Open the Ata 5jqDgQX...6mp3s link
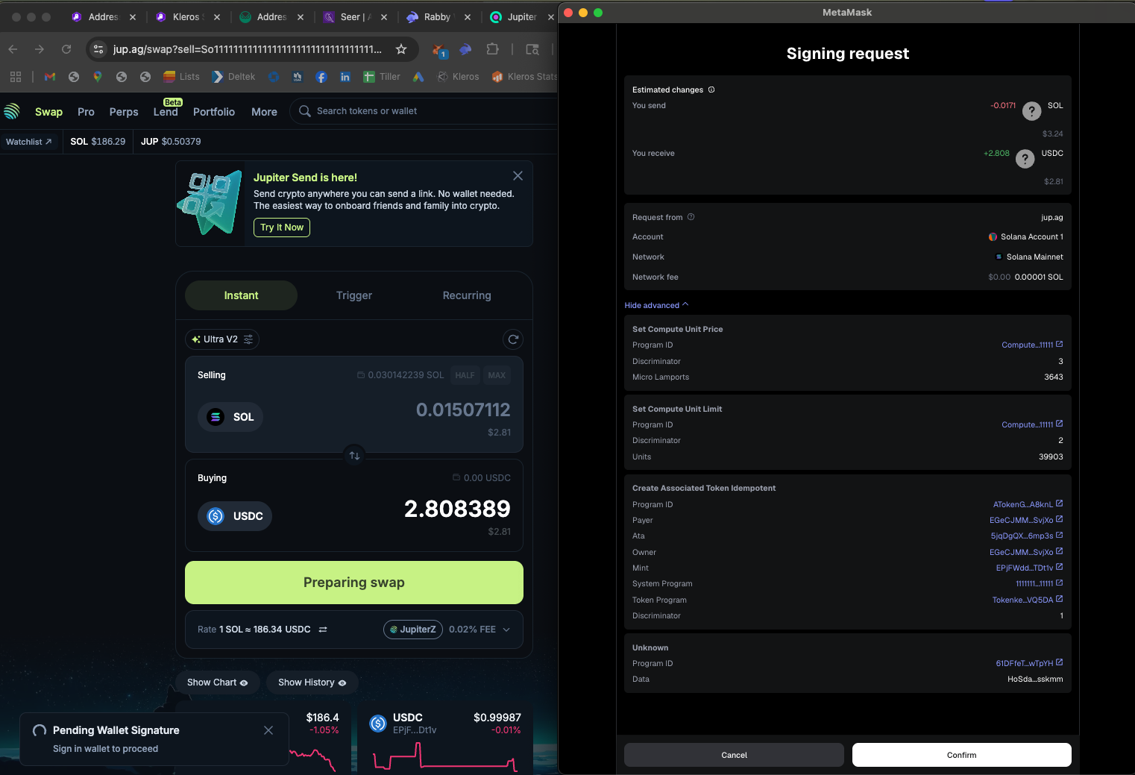 coord(1027,536)
